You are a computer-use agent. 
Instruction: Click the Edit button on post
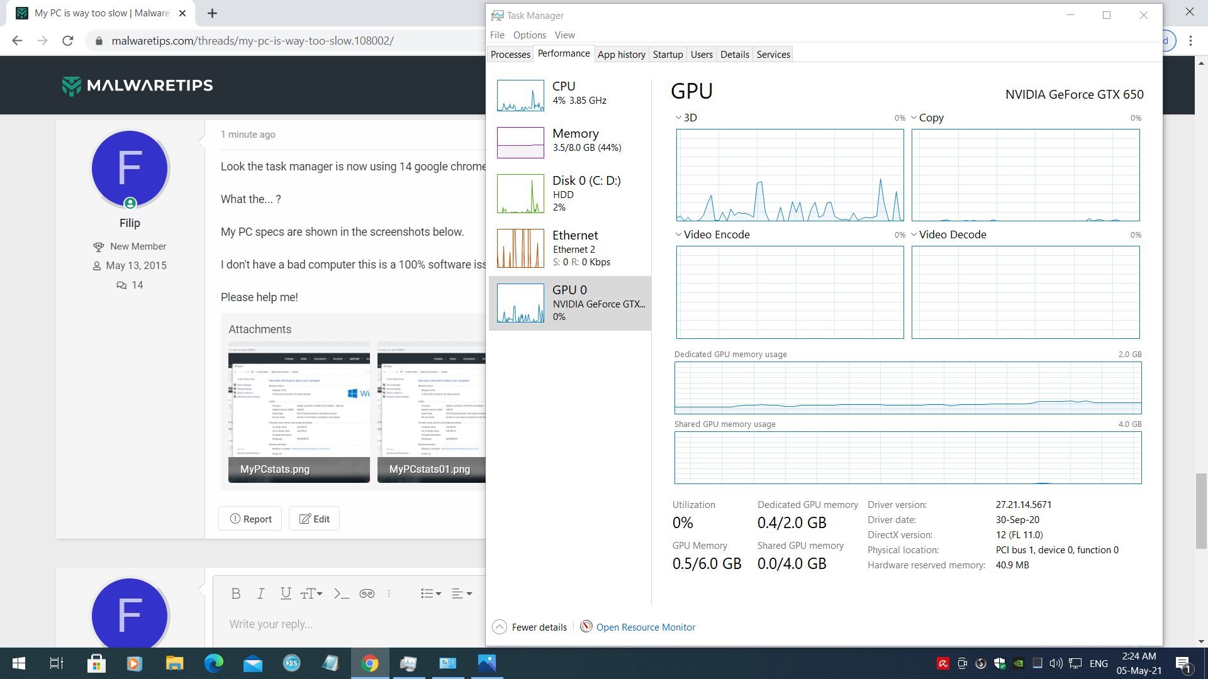(314, 519)
